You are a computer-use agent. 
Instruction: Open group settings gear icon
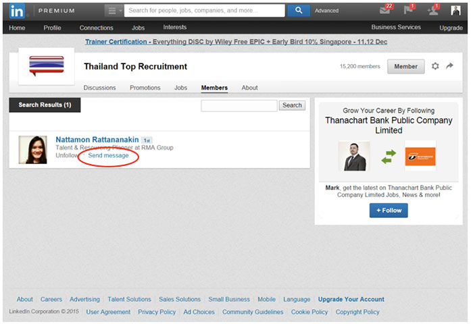pyautogui.click(x=435, y=66)
